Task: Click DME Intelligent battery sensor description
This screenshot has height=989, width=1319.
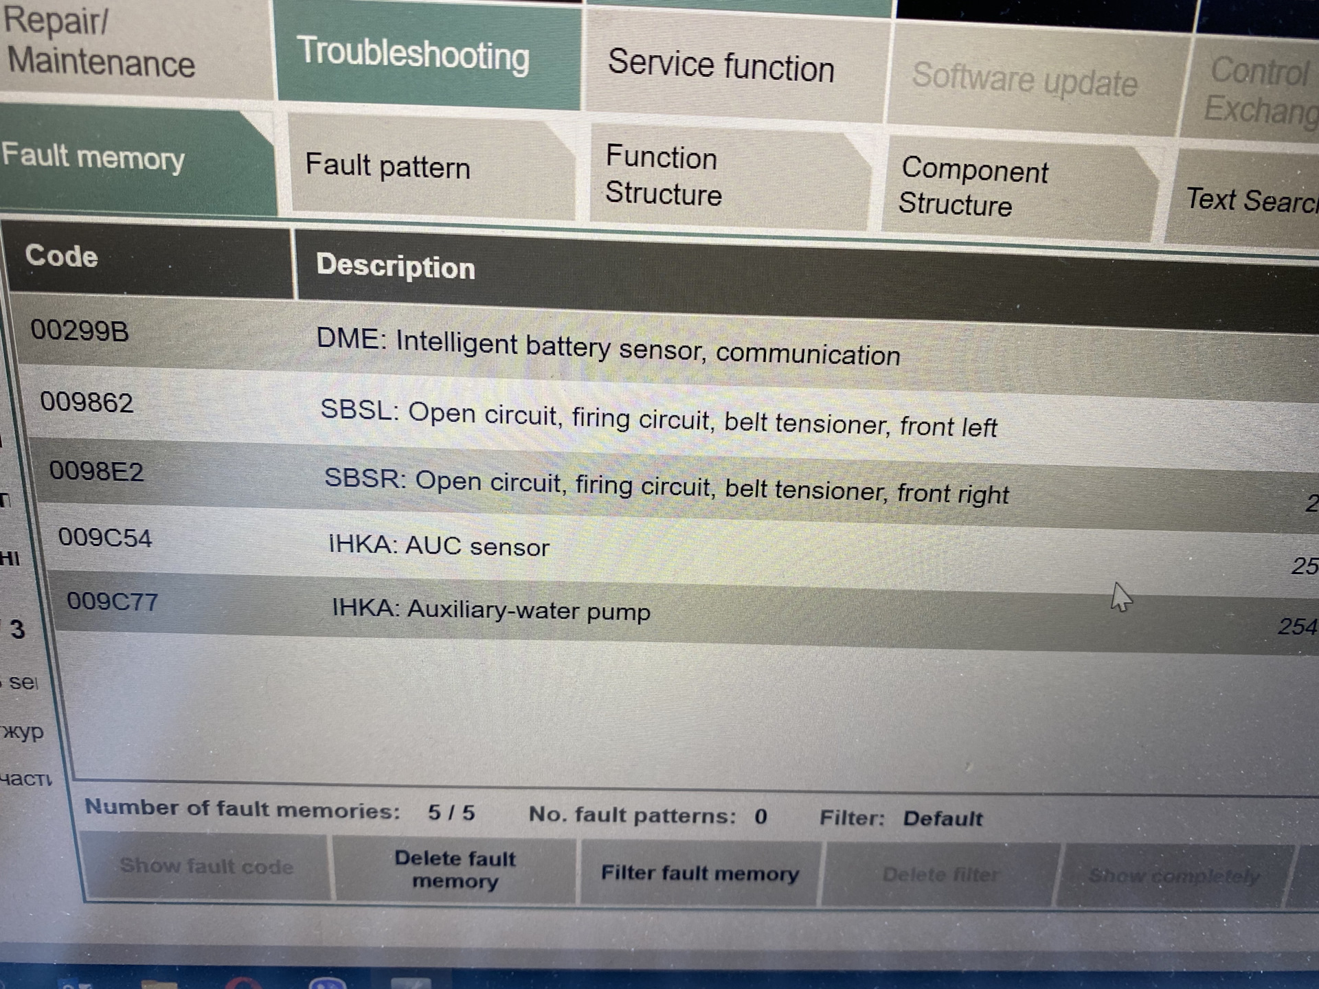Action: click(608, 348)
